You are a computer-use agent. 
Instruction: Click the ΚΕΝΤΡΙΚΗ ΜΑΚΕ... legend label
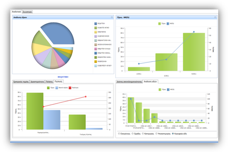104,57
